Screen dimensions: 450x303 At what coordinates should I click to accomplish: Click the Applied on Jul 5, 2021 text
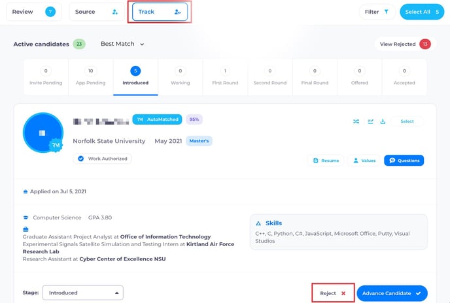tap(58, 191)
